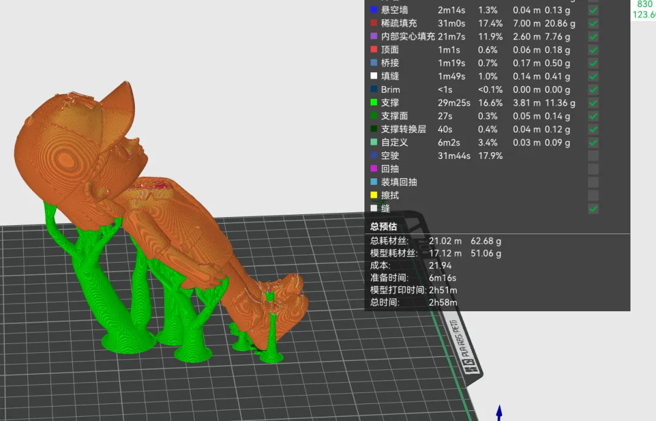The height and width of the screenshot is (421, 656).
Task: Toggle visibility checkbox for 支撑
Action: pyautogui.click(x=593, y=103)
